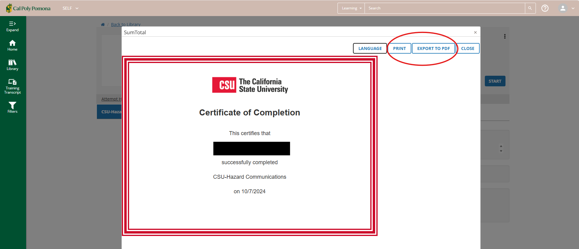The height and width of the screenshot is (249, 579).
Task: Click EXPORT TO PDF button
Action: [x=433, y=48]
